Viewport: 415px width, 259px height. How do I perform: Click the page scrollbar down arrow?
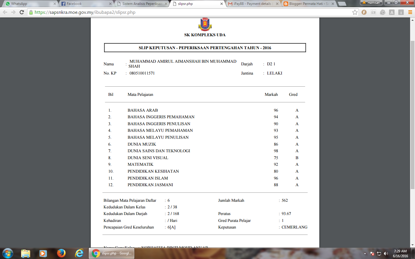coord(412,245)
